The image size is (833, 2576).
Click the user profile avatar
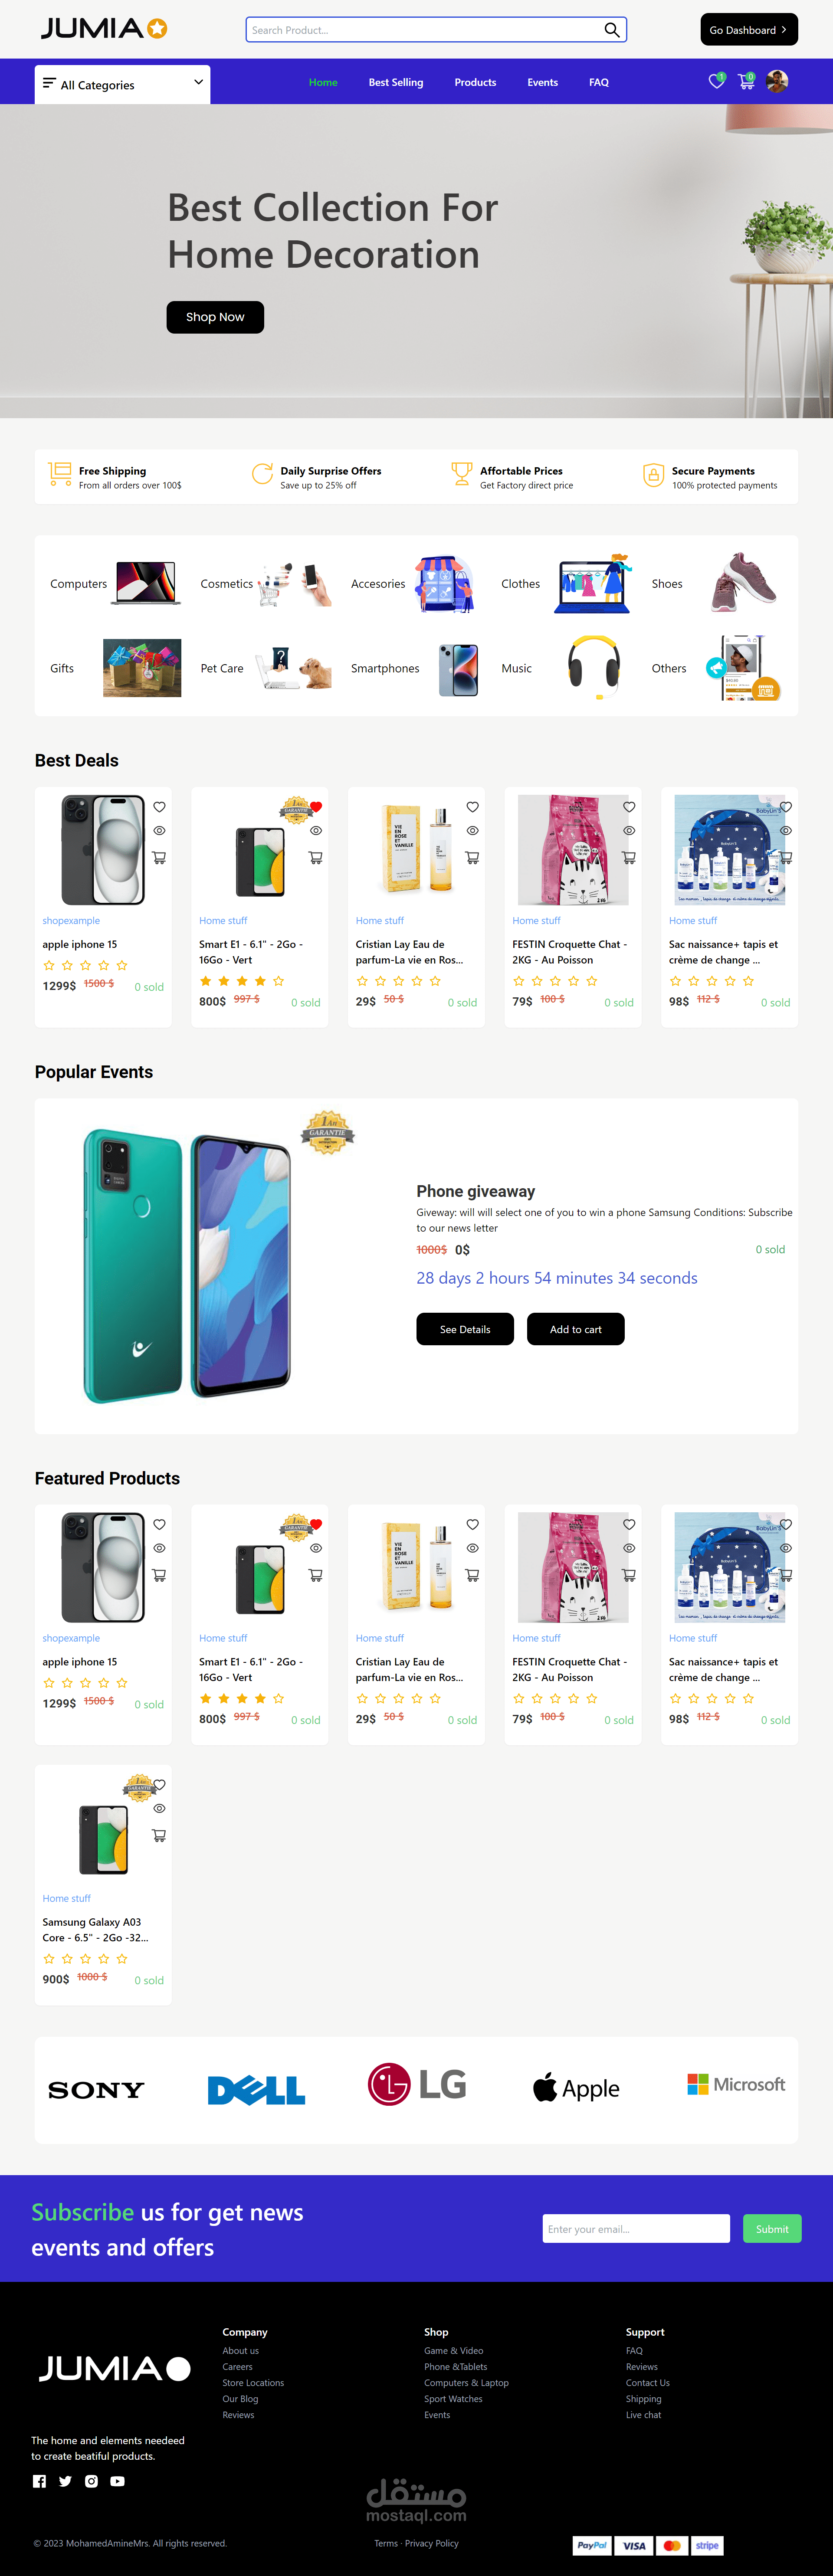click(777, 82)
